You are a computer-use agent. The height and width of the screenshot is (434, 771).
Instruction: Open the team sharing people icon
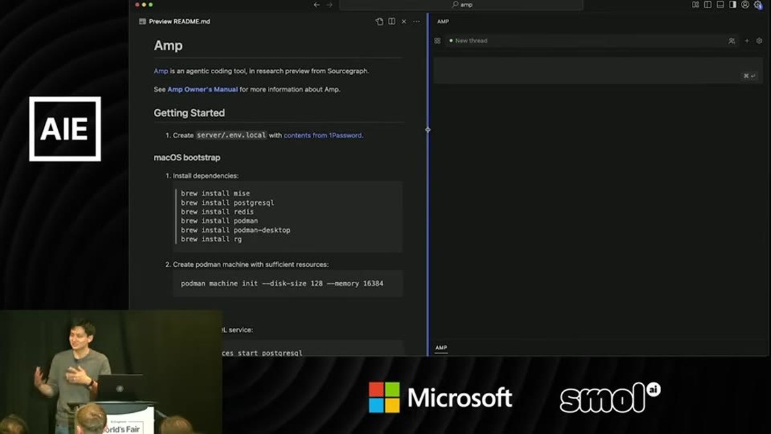coord(732,41)
